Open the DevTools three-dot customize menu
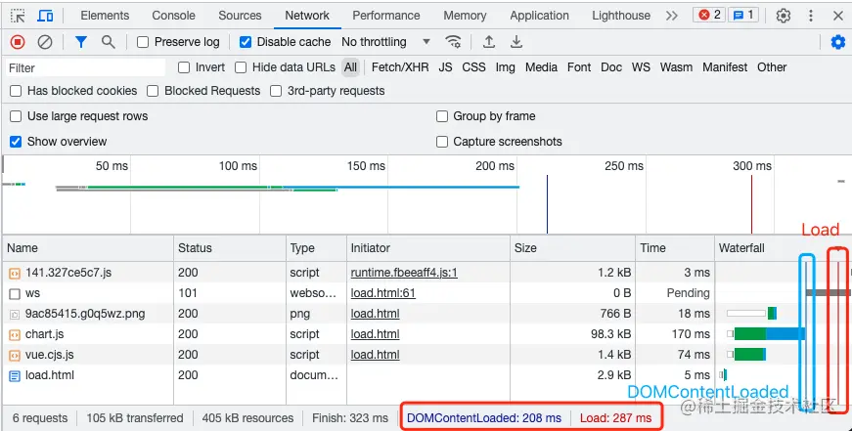The width and height of the screenshot is (852, 431). tap(810, 16)
